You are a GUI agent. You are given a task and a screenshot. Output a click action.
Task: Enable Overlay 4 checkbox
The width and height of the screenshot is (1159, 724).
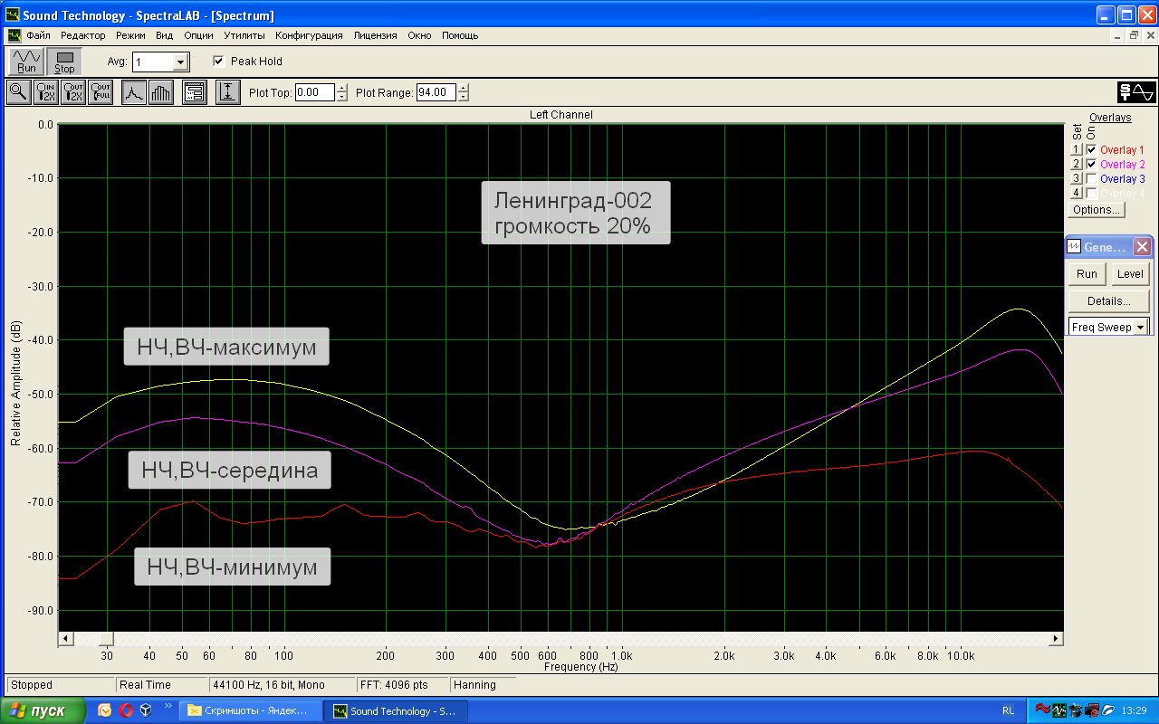[1091, 194]
